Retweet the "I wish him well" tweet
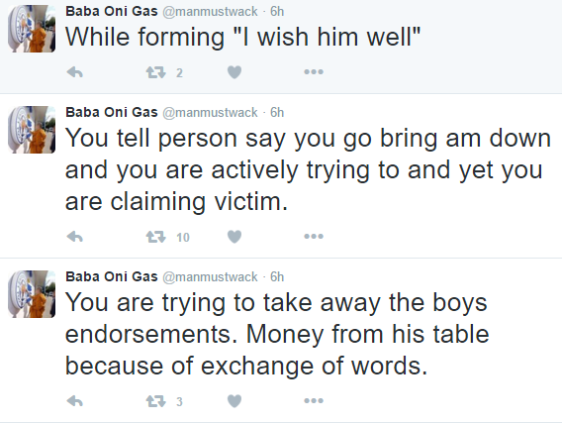The width and height of the screenshot is (562, 423). [156, 72]
